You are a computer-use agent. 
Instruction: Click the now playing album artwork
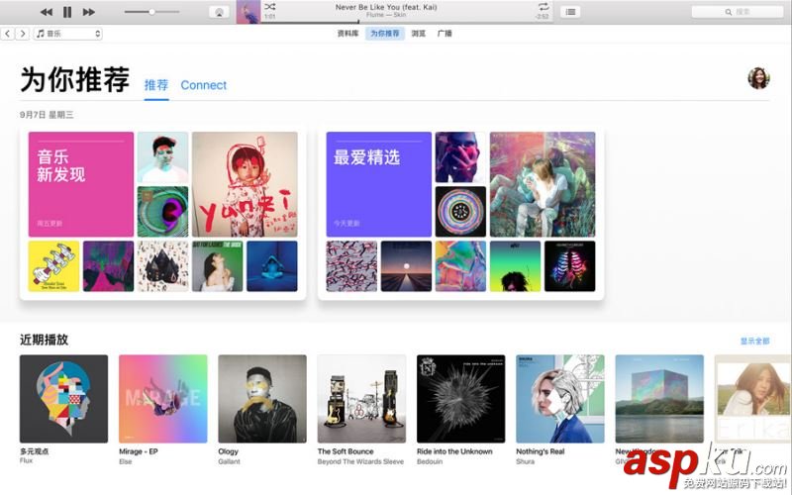248,12
